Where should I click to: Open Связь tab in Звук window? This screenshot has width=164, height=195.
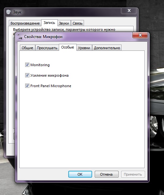(x=77, y=23)
